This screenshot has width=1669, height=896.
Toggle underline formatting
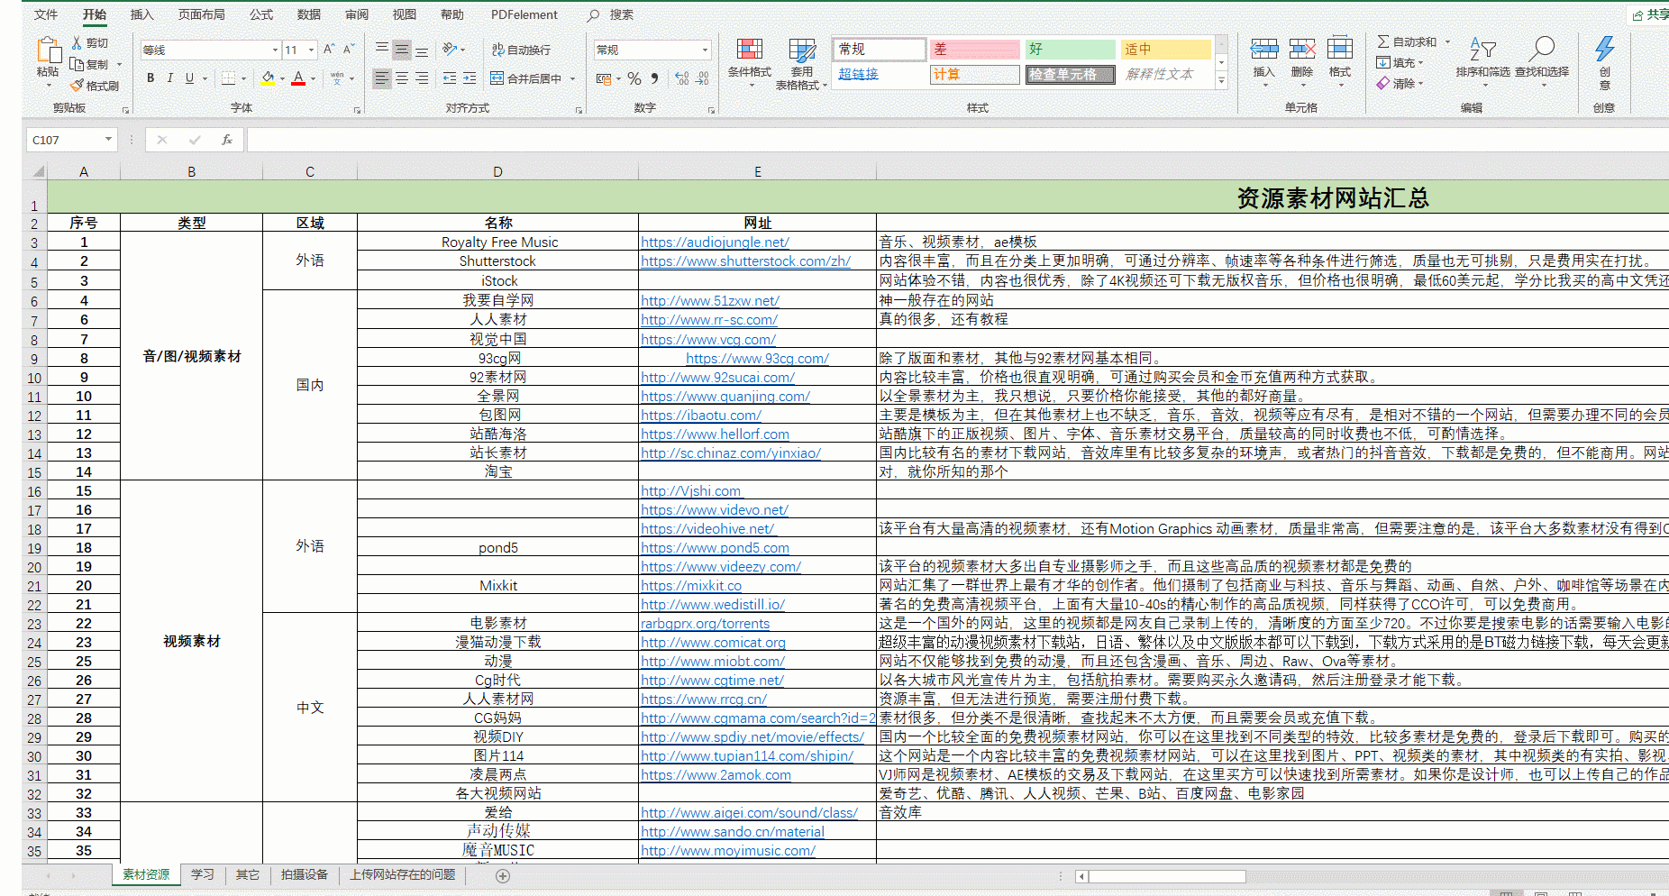point(189,78)
